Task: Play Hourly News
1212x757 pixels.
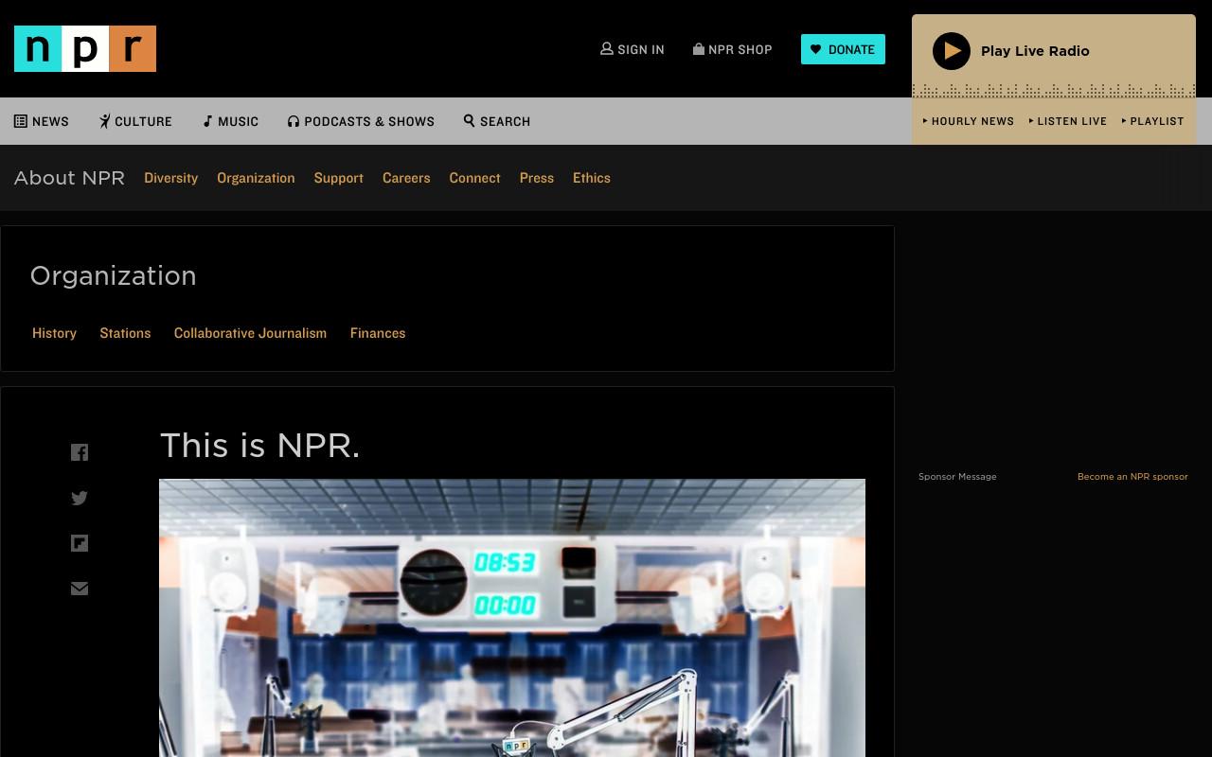Action: [969, 121]
